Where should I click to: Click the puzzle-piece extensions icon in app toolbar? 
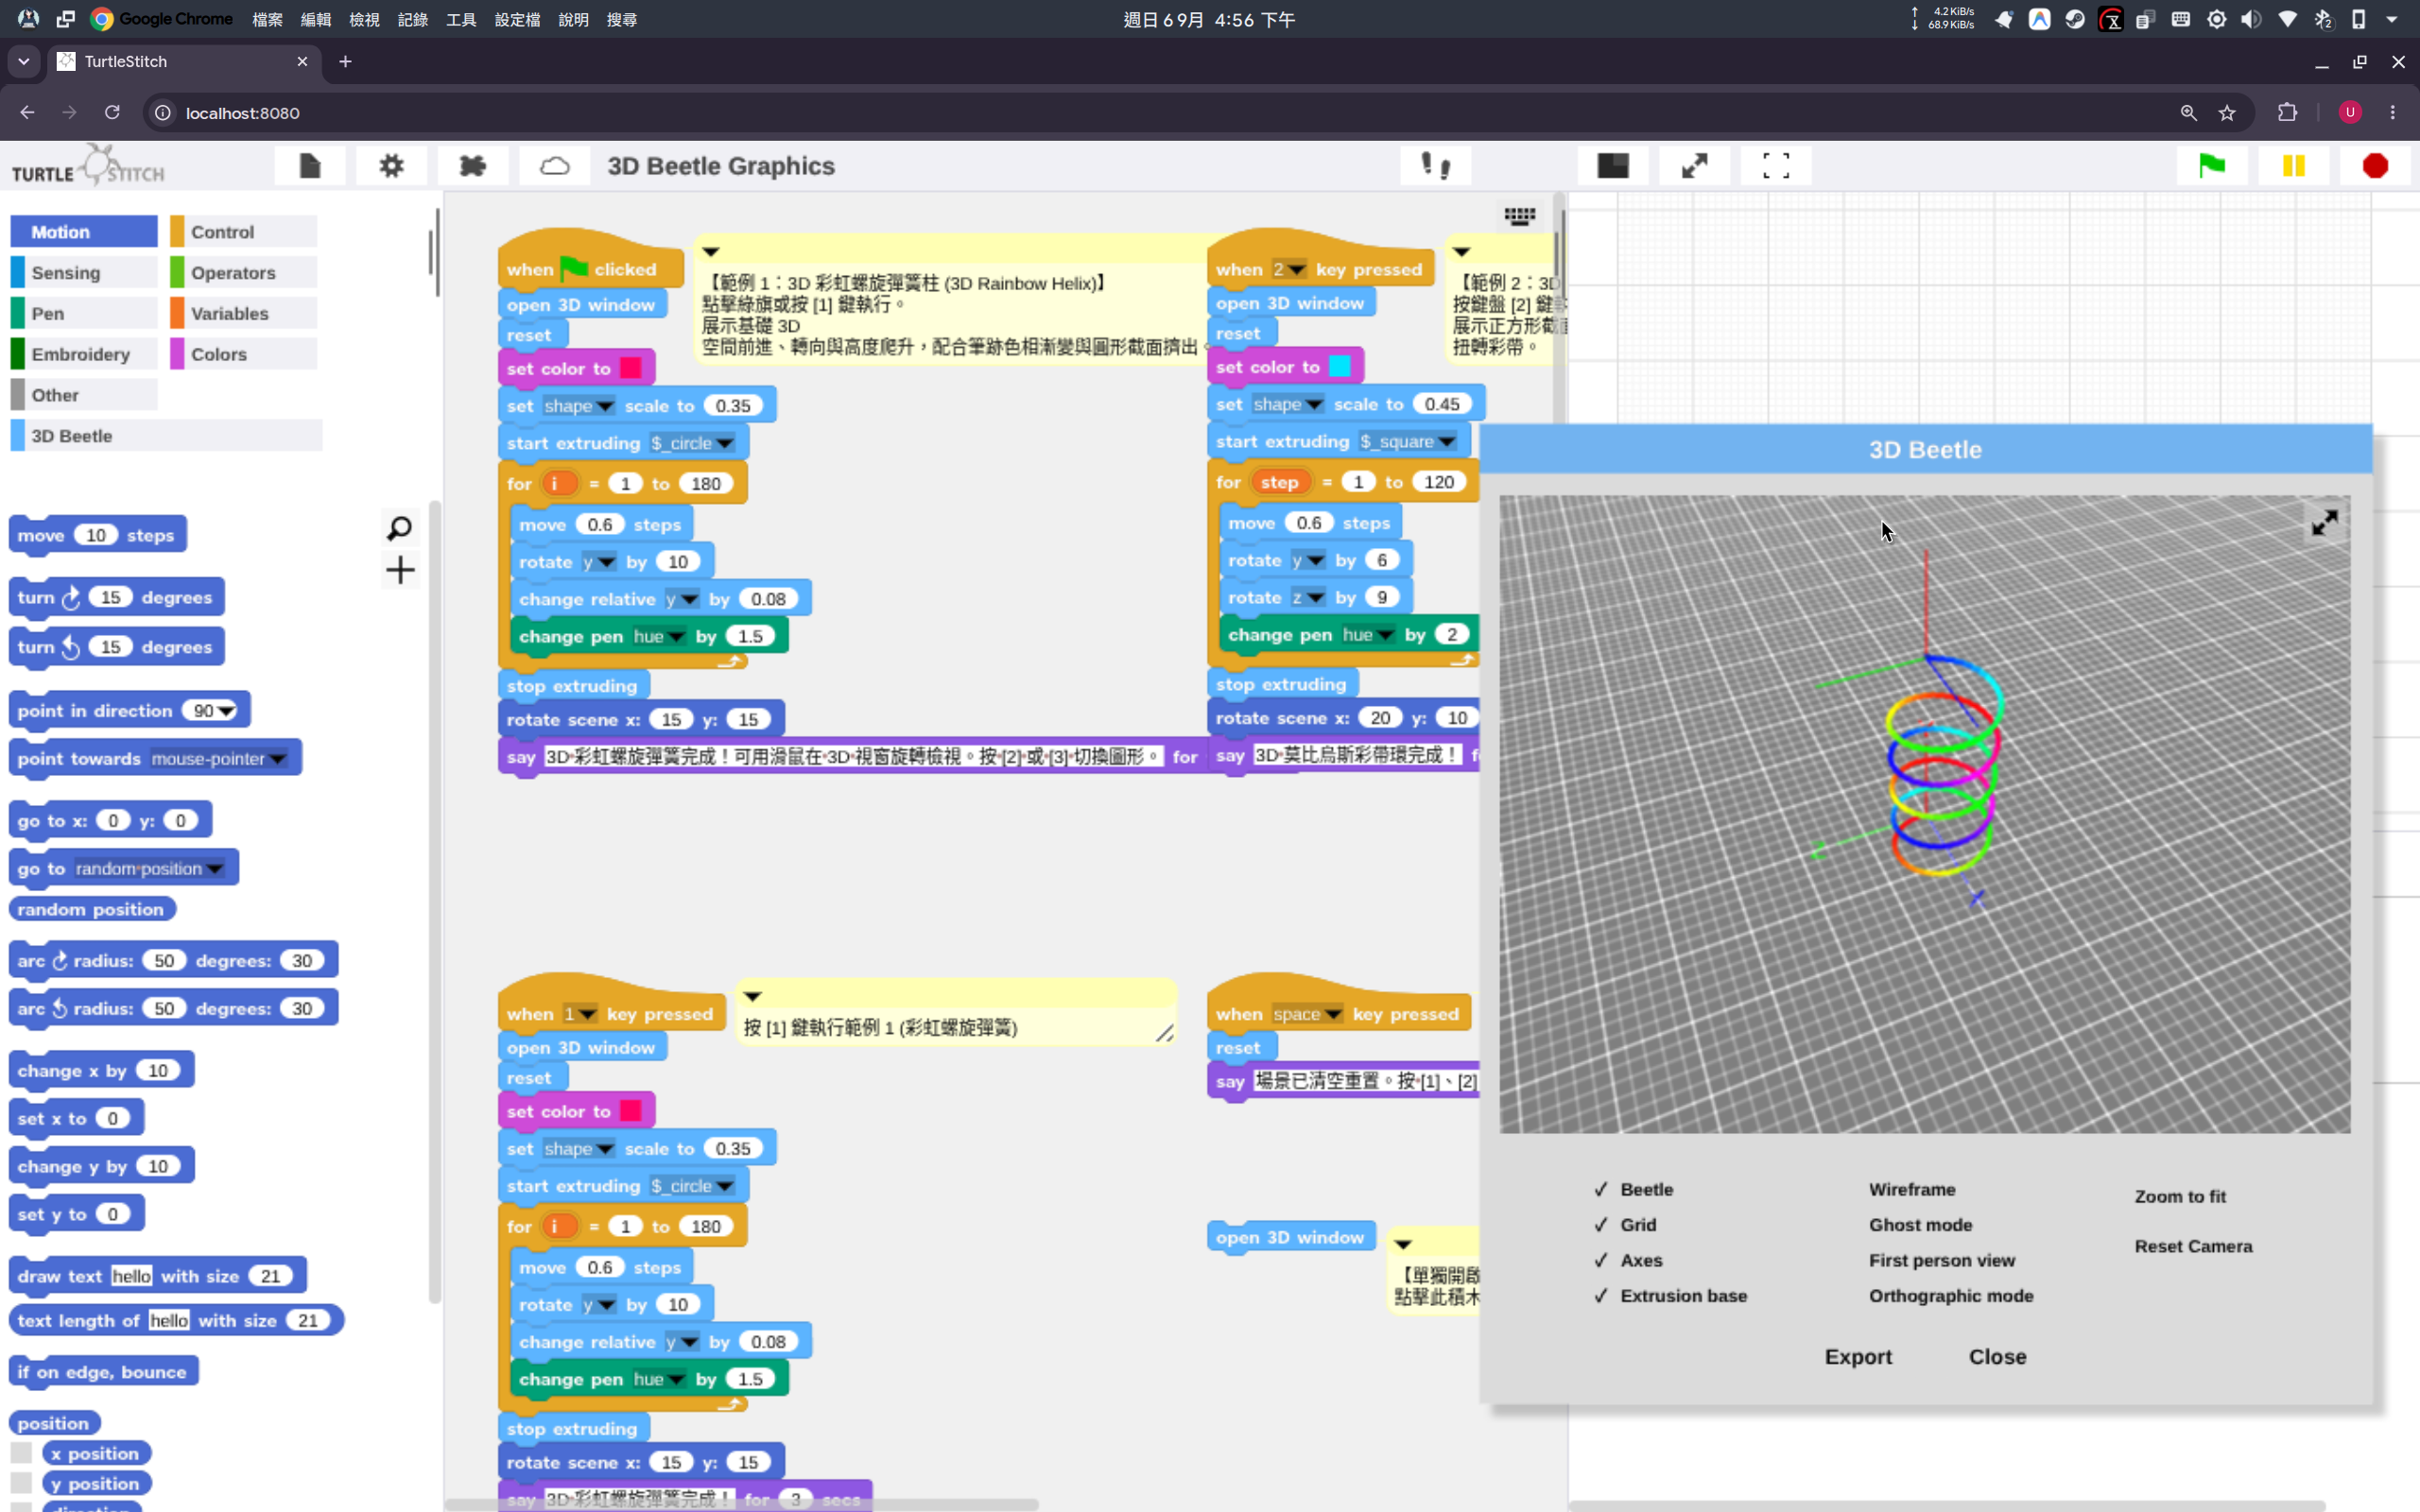point(472,166)
